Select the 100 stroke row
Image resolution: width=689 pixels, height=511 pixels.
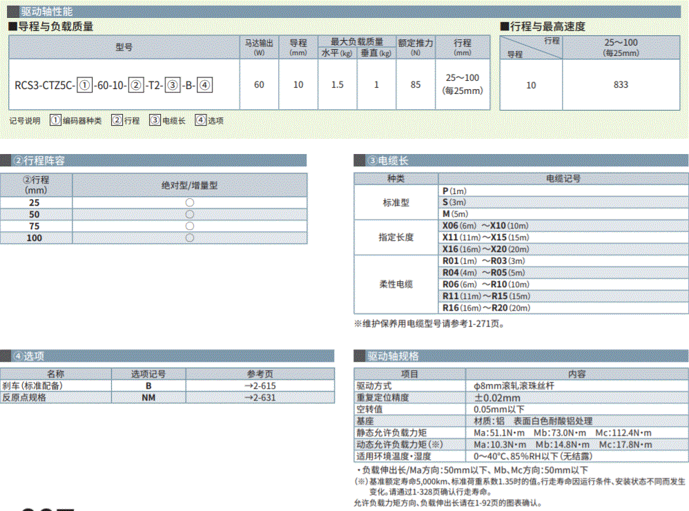point(154,238)
